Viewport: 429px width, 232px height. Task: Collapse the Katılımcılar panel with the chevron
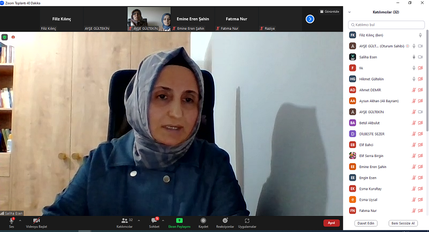(x=350, y=12)
